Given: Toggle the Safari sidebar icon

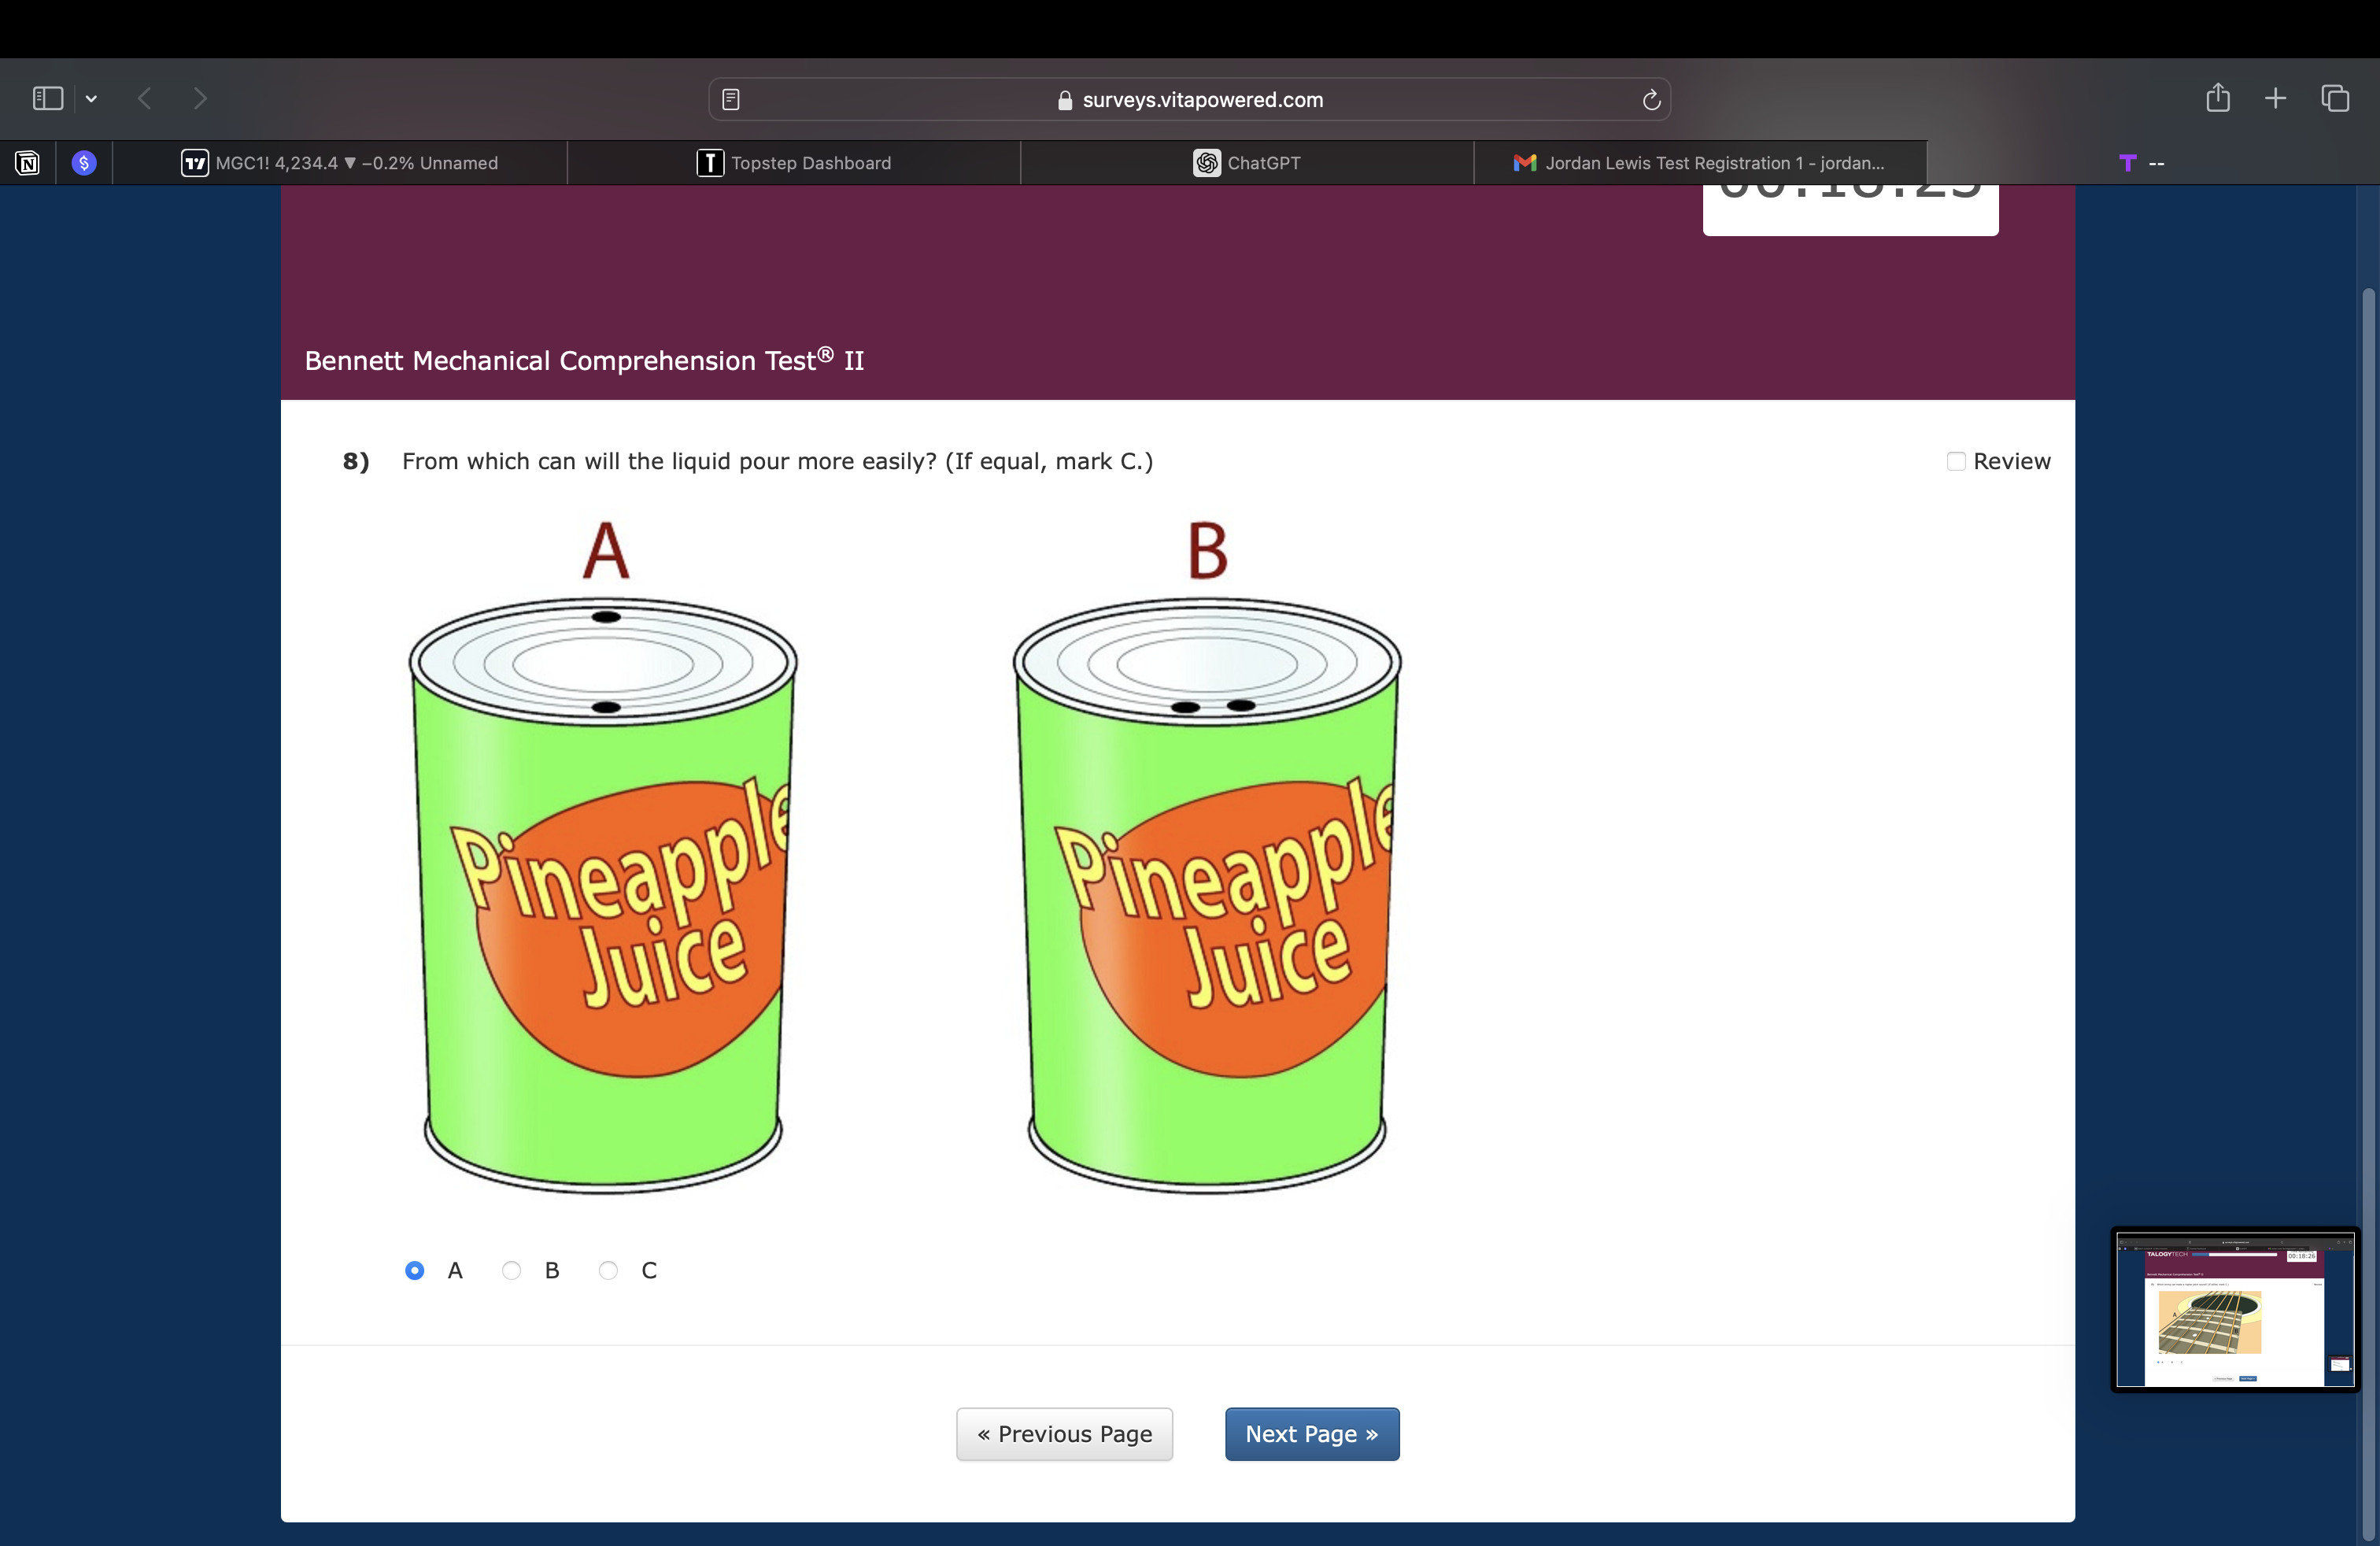Looking at the screenshot, I should 47,98.
